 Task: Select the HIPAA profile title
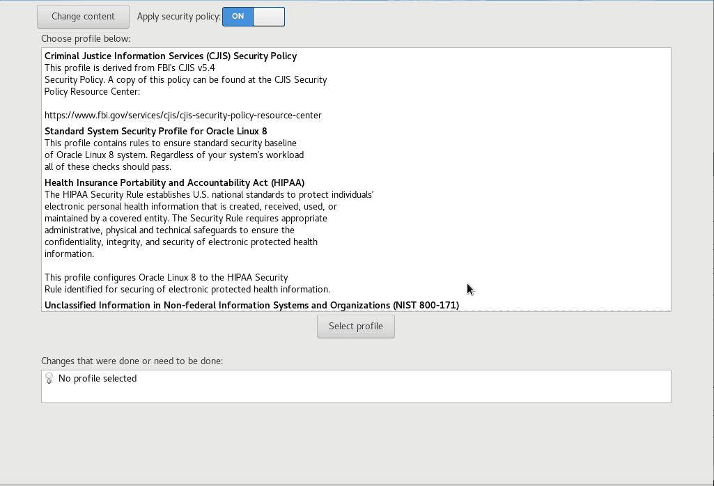[x=174, y=183]
